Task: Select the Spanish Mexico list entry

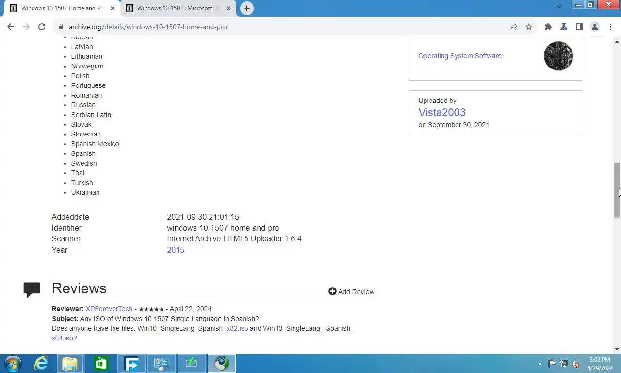Action: point(95,144)
